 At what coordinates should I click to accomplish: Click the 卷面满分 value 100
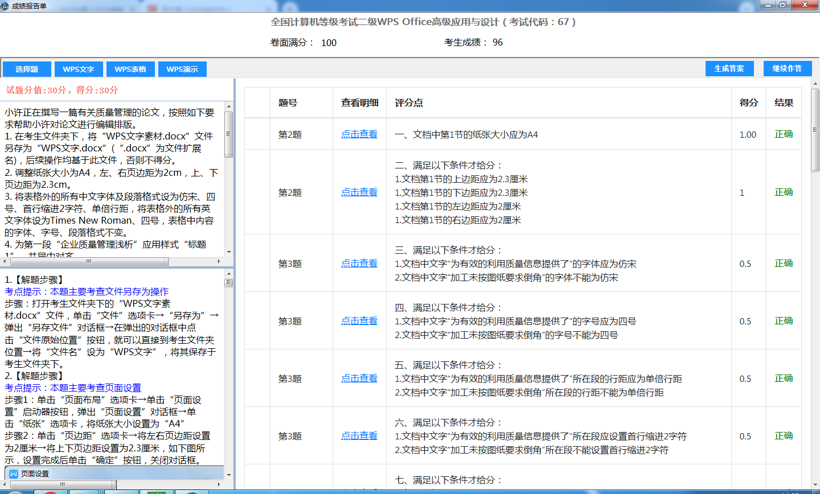tap(329, 43)
